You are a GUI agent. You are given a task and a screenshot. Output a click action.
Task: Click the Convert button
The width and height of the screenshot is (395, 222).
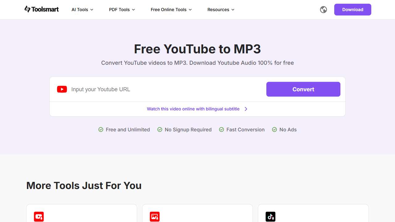coord(303,89)
